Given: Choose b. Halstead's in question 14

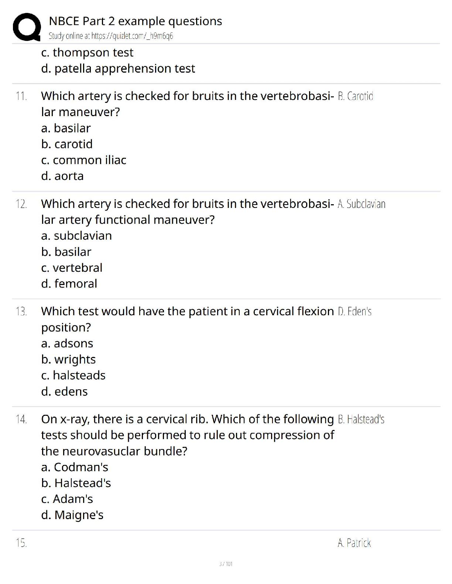Looking at the screenshot, I should click(76, 483).
